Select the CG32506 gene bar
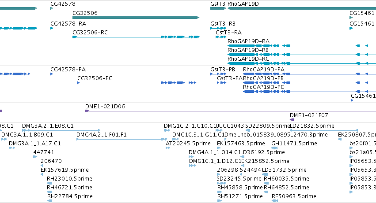Viewport: 376px width, 203px height. tap(136, 18)
